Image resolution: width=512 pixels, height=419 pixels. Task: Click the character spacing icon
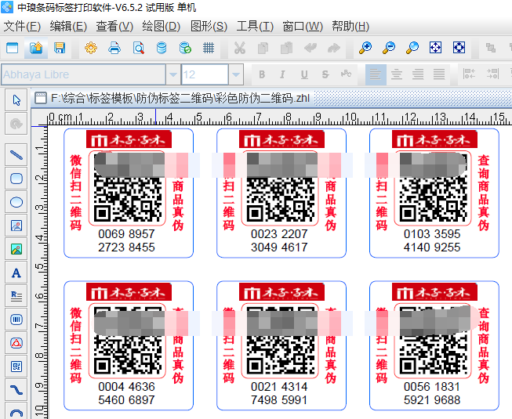tap(347, 74)
